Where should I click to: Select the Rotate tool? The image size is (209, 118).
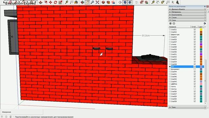click(x=56, y=2)
